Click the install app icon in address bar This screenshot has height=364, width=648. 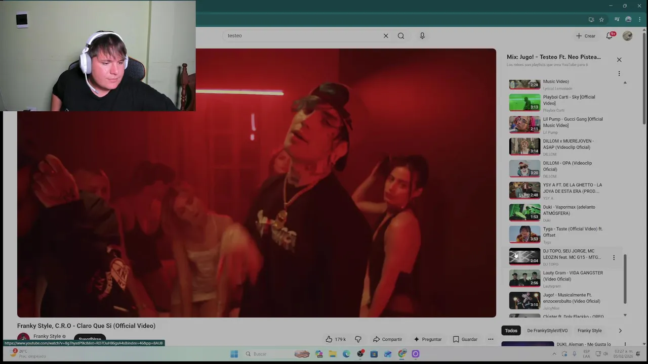click(x=591, y=20)
